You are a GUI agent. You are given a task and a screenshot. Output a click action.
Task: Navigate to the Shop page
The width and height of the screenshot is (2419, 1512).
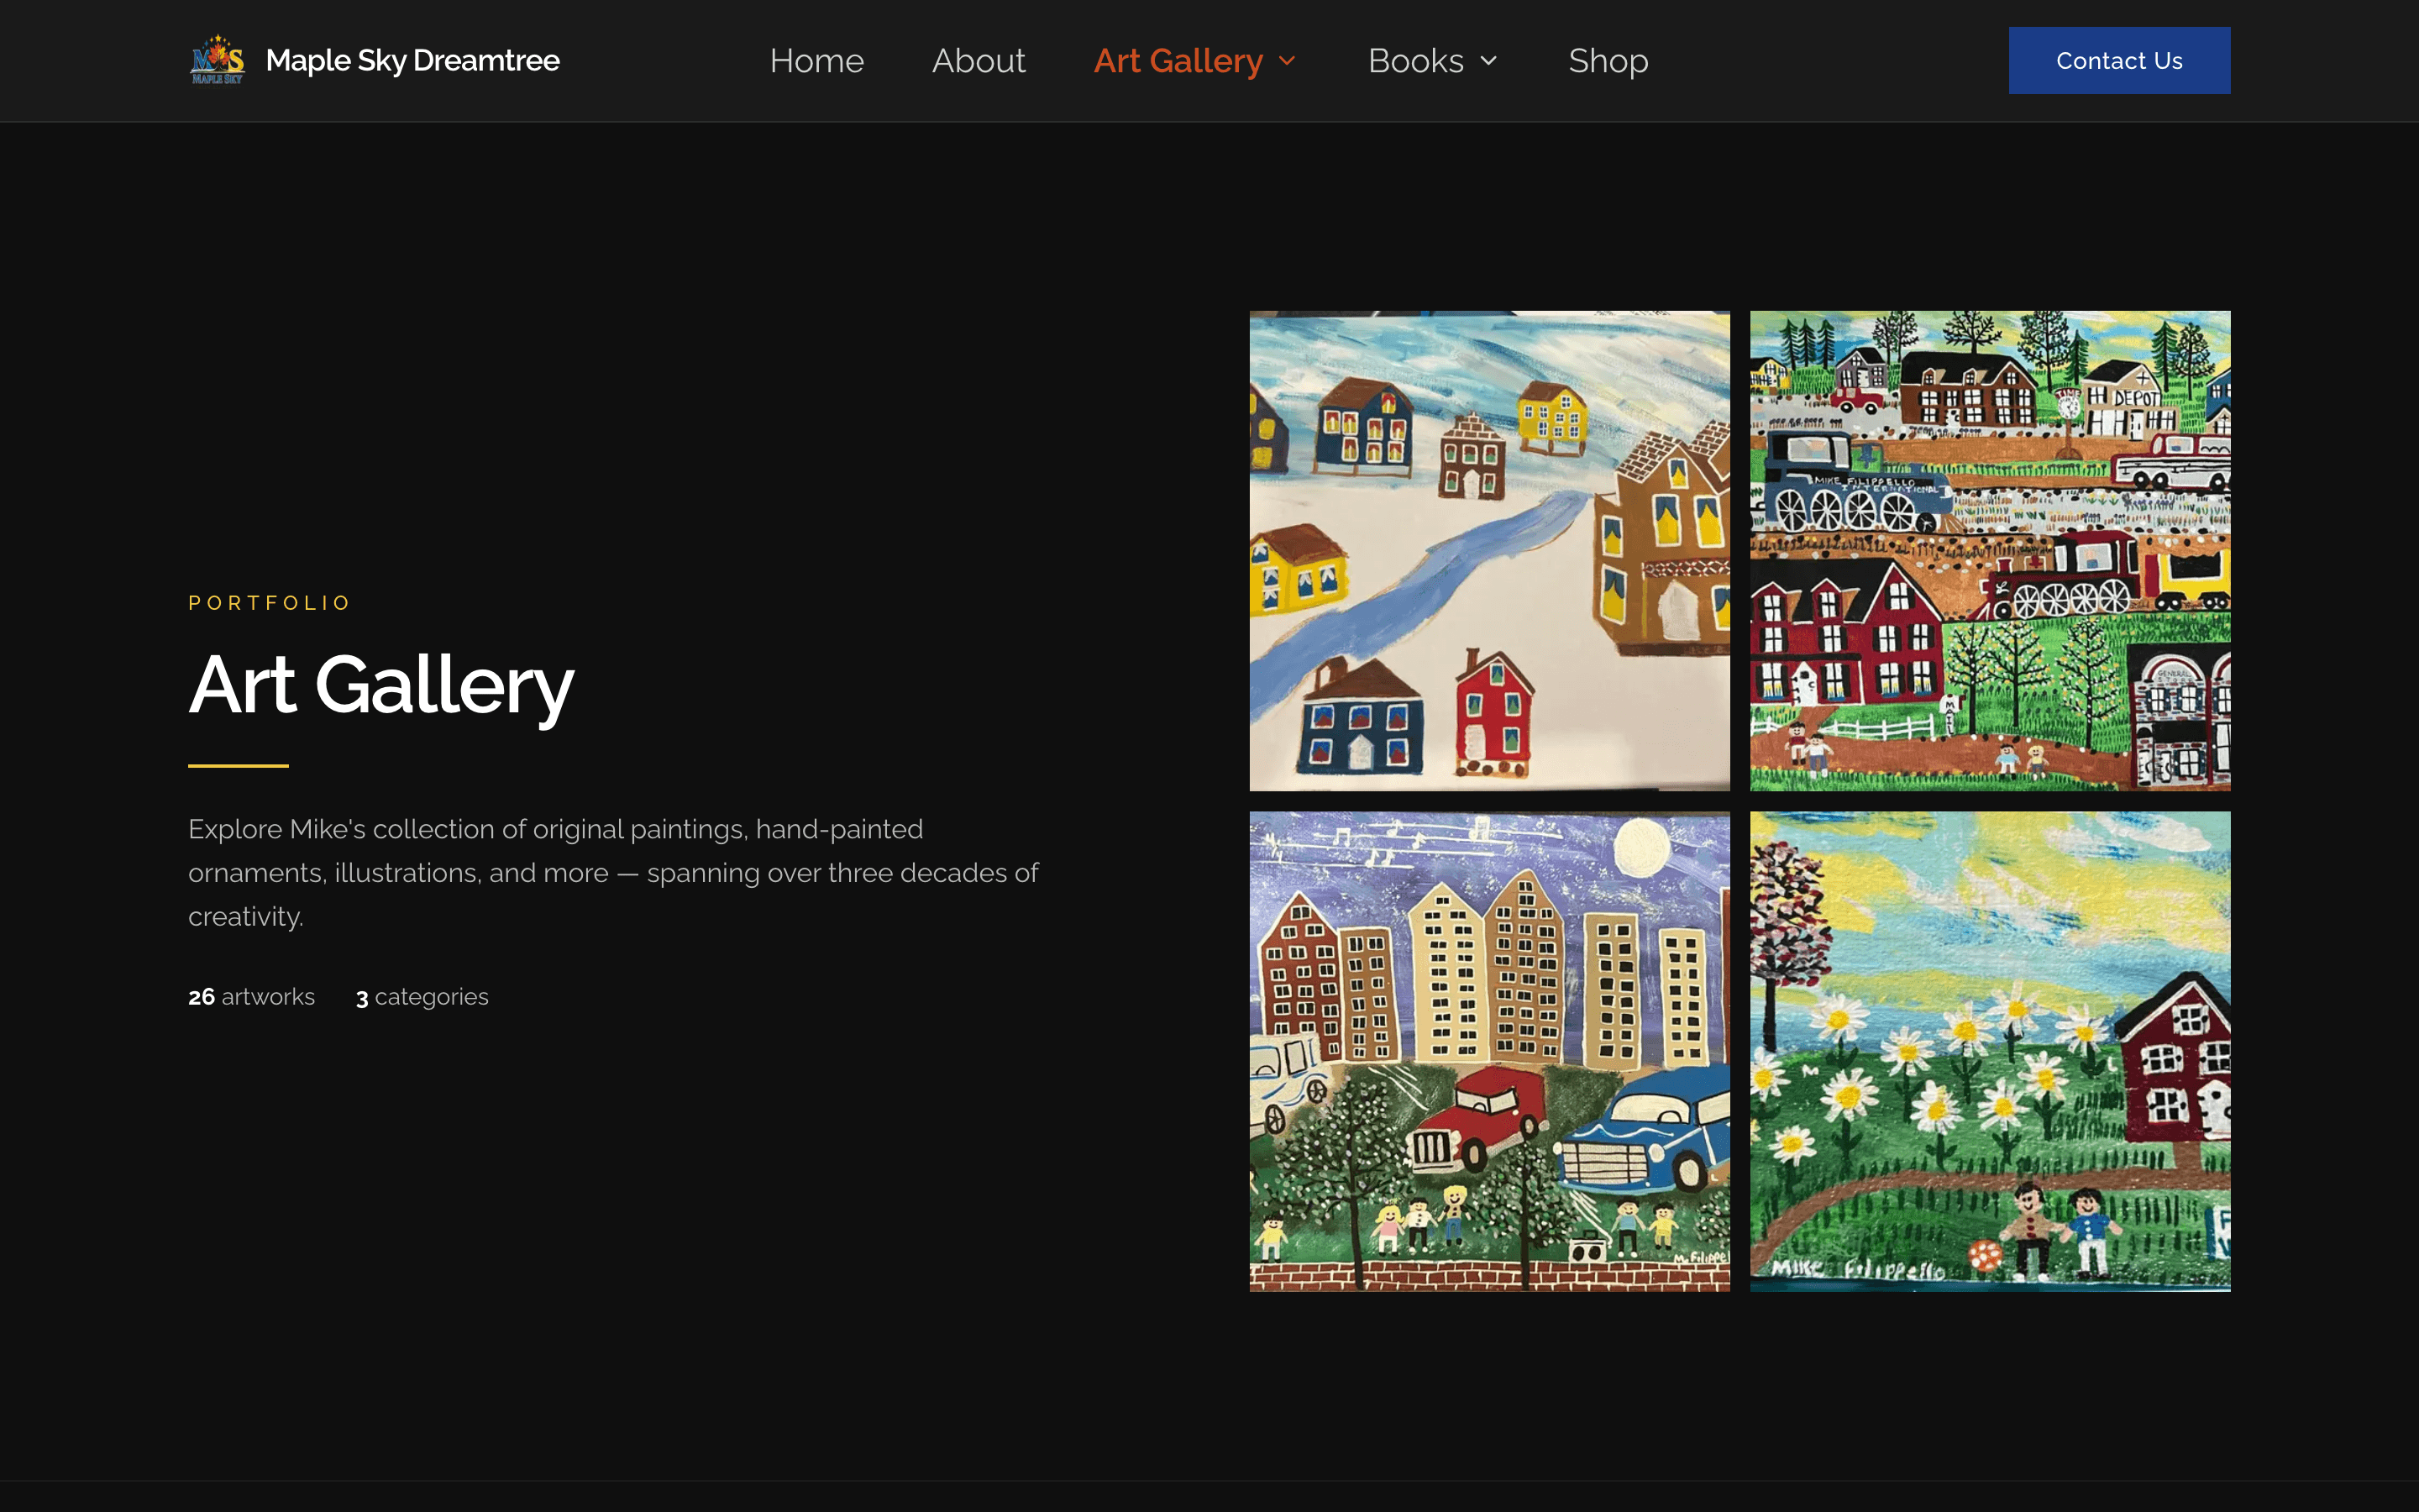[x=1608, y=61]
